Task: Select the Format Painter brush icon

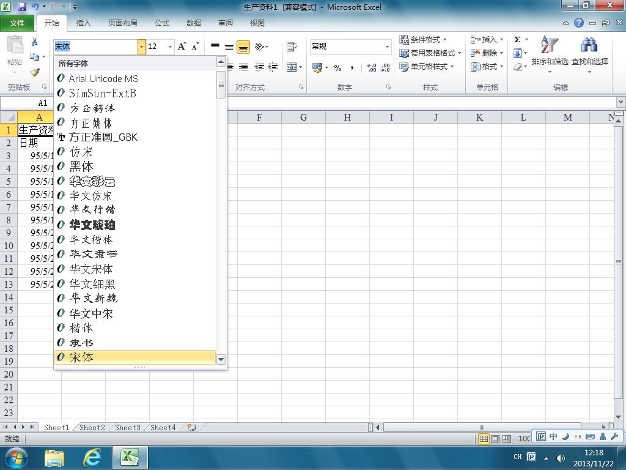Action: click(x=35, y=72)
